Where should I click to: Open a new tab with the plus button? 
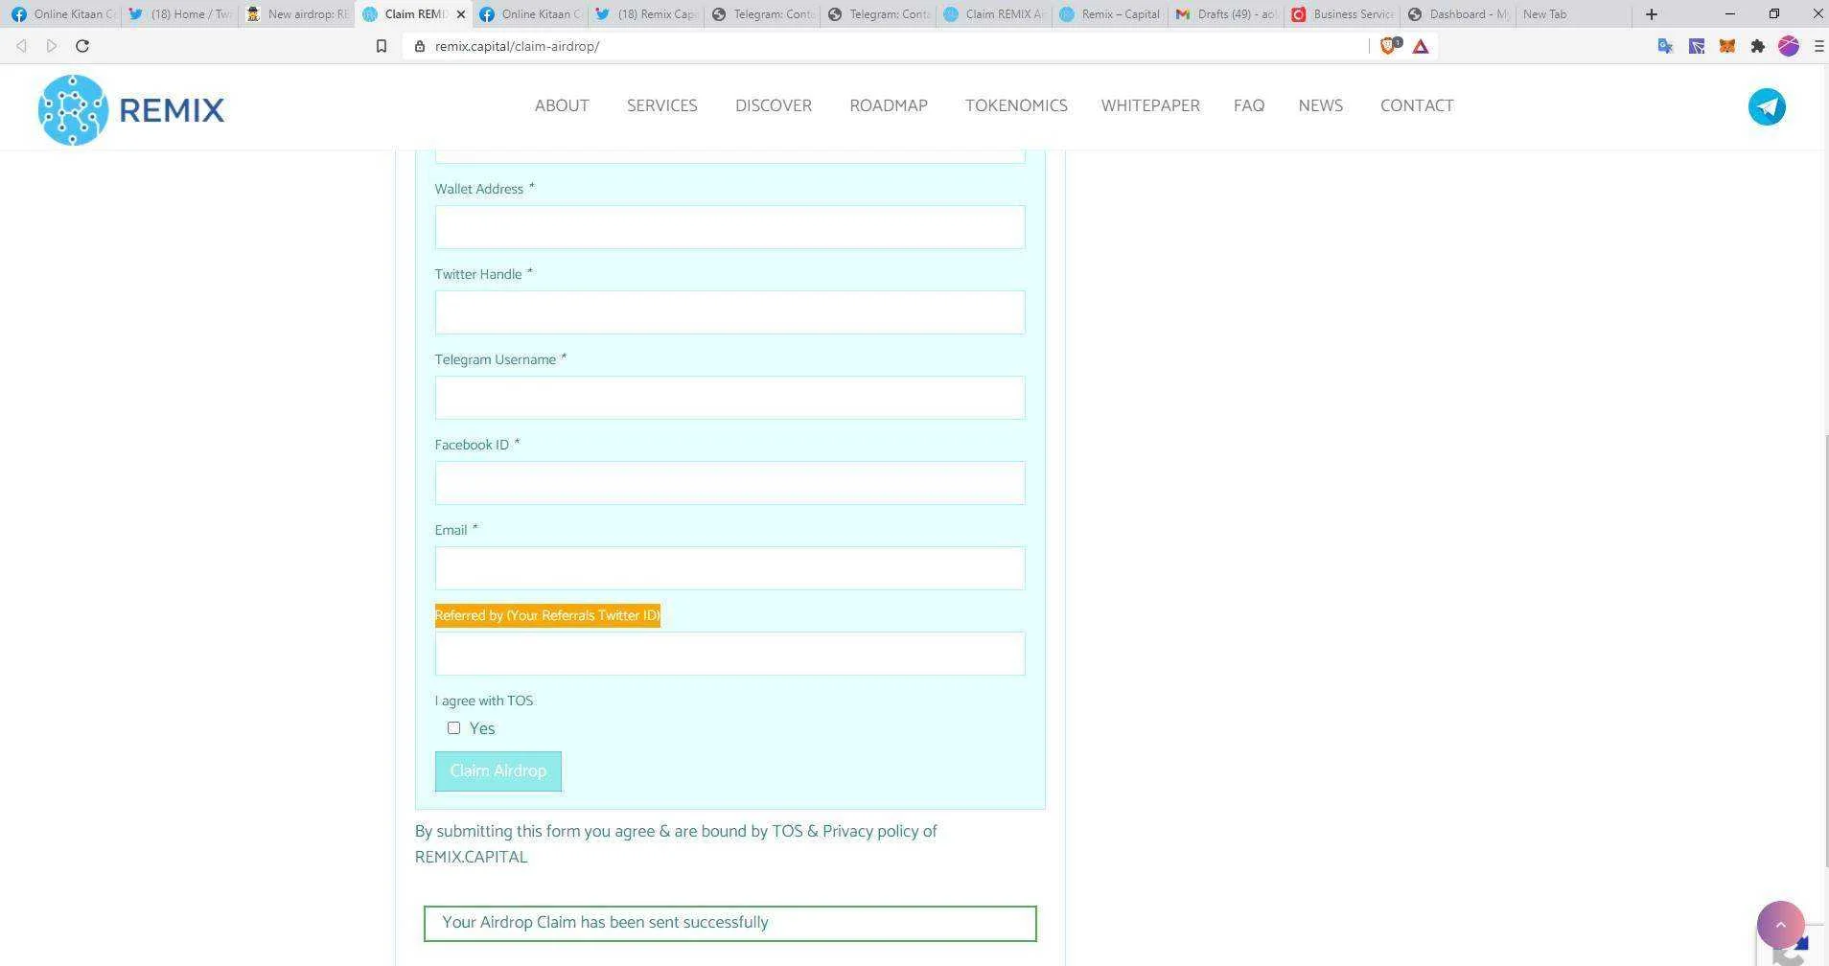click(1651, 14)
